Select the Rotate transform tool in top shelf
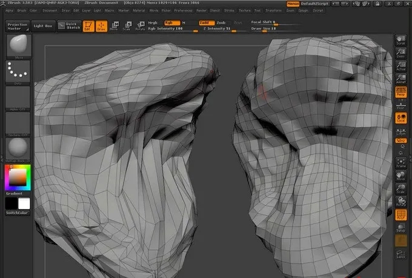 coord(140,25)
